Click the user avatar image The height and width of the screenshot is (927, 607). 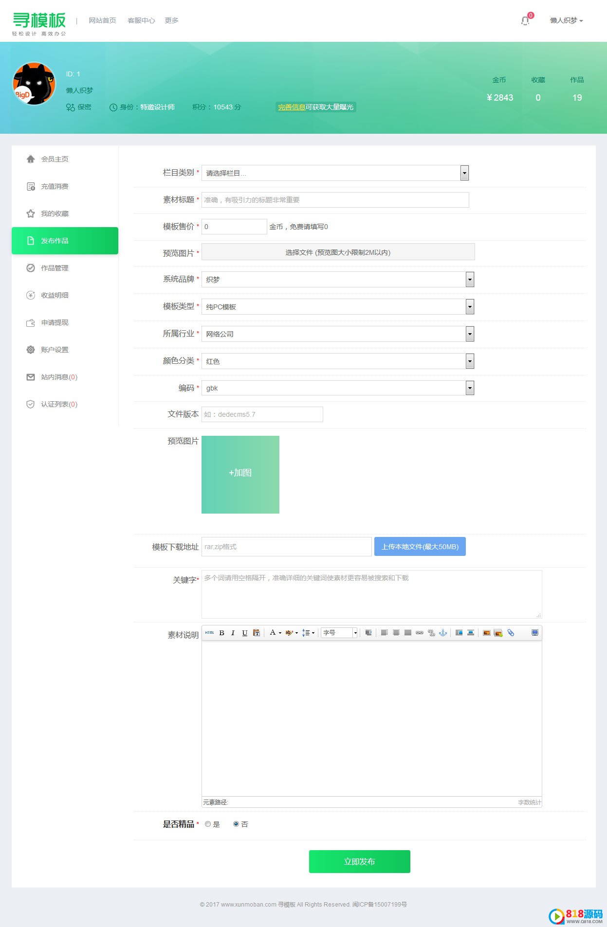coord(34,84)
